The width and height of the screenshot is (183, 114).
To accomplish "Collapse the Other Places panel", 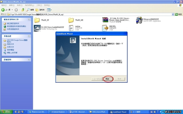I will click(x=29, y=36).
